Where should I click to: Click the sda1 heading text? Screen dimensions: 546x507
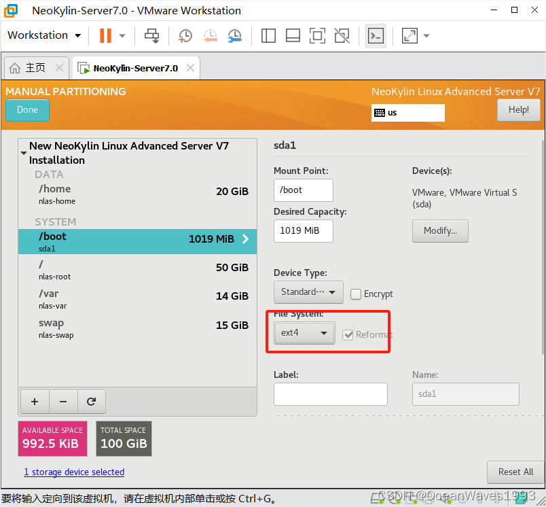(x=285, y=145)
